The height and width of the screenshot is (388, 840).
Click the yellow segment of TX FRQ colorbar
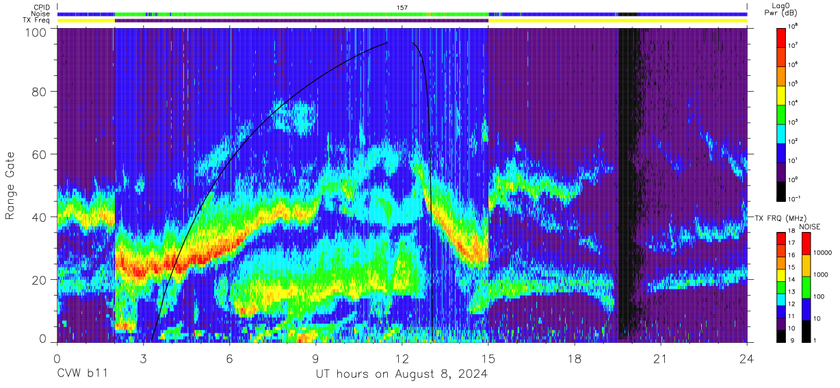782,274
